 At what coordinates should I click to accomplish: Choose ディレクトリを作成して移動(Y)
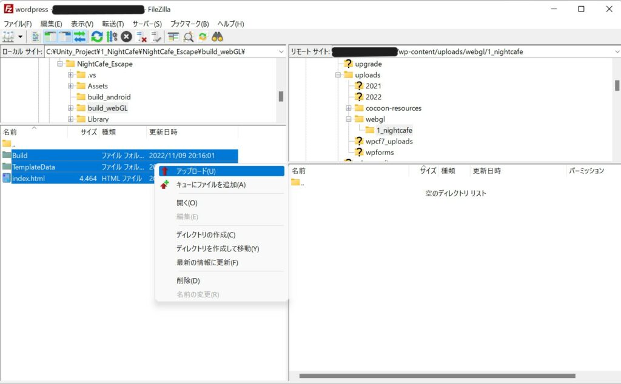(x=221, y=248)
